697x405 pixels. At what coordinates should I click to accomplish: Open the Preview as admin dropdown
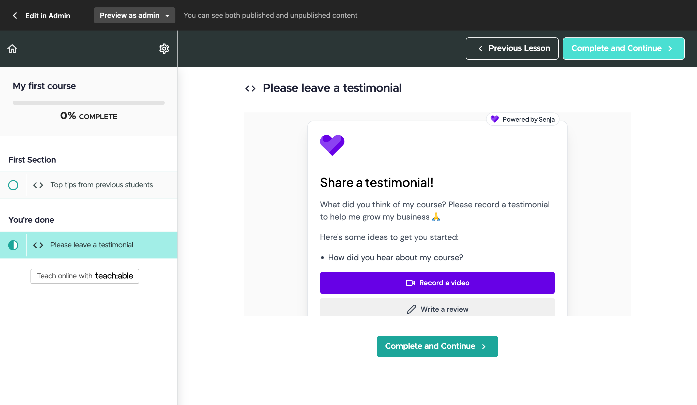(x=134, y=15)
